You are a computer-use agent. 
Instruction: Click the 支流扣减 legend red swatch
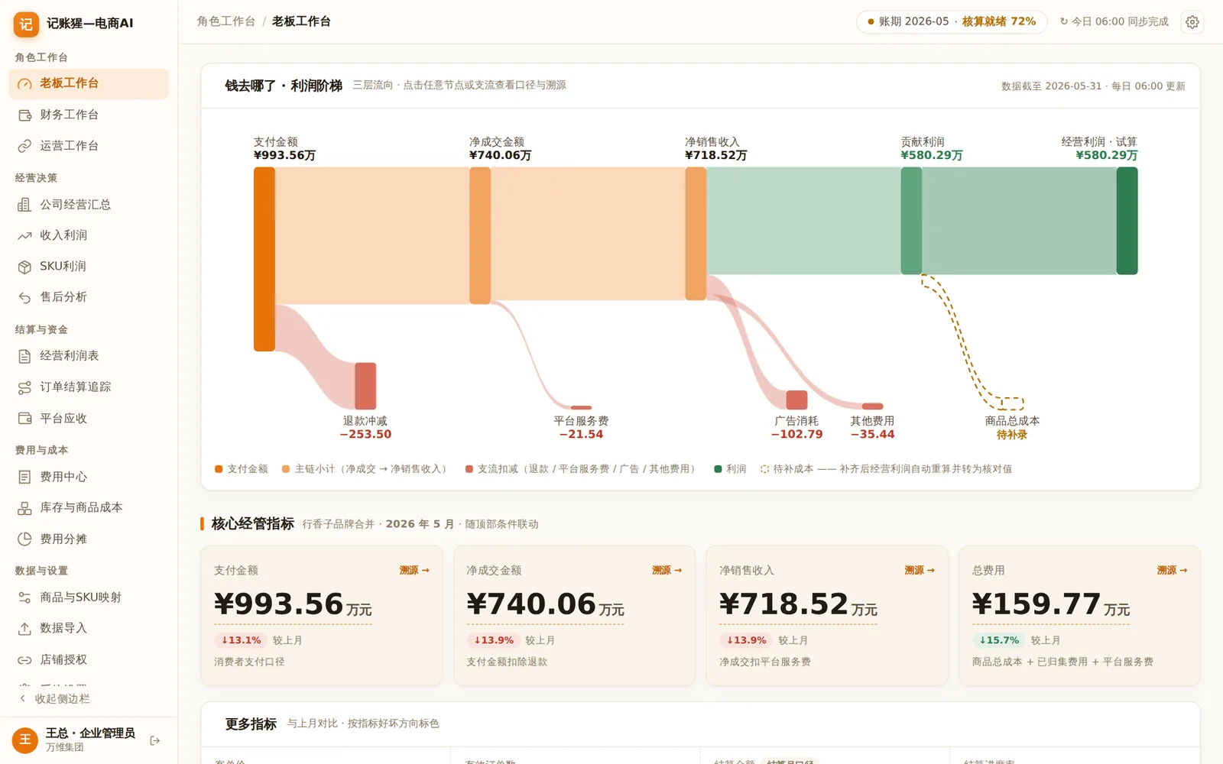click(x=469, y=469)
